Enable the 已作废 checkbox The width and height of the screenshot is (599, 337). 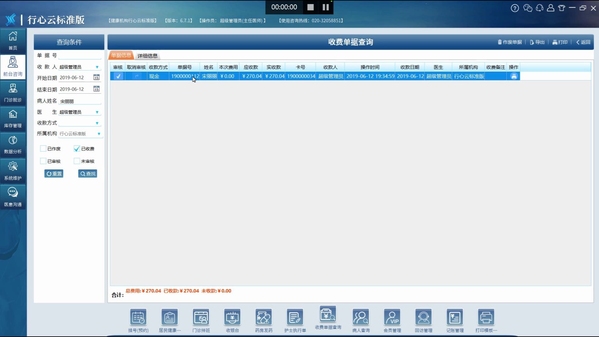click(x=43, y=149)
